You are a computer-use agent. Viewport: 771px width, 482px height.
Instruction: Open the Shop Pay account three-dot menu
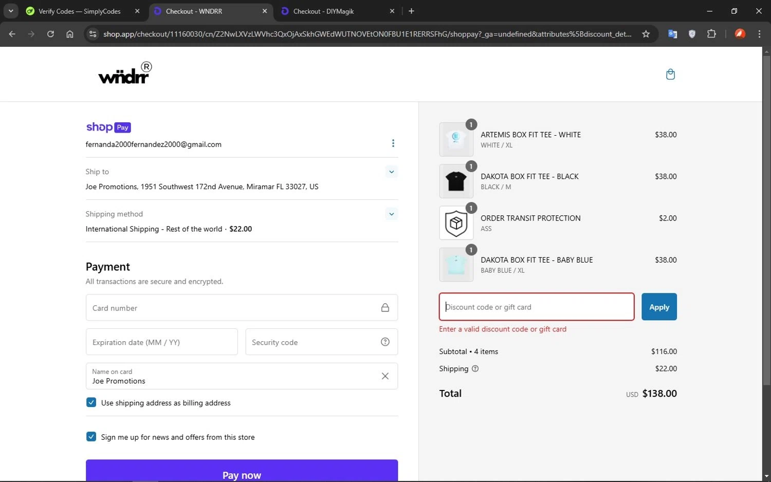(393, 143)
